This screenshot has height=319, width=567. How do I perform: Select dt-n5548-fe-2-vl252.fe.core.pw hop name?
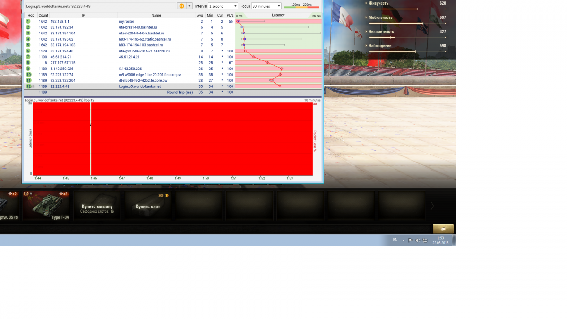pyautogui.click(x=143, y=80)
